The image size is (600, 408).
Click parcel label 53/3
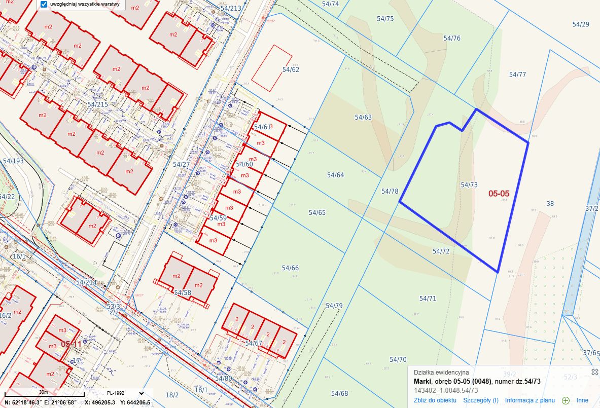click(113, 307)
